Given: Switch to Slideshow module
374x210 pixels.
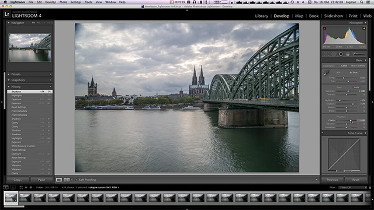Looking at the screenshot, I should [334, 16].
